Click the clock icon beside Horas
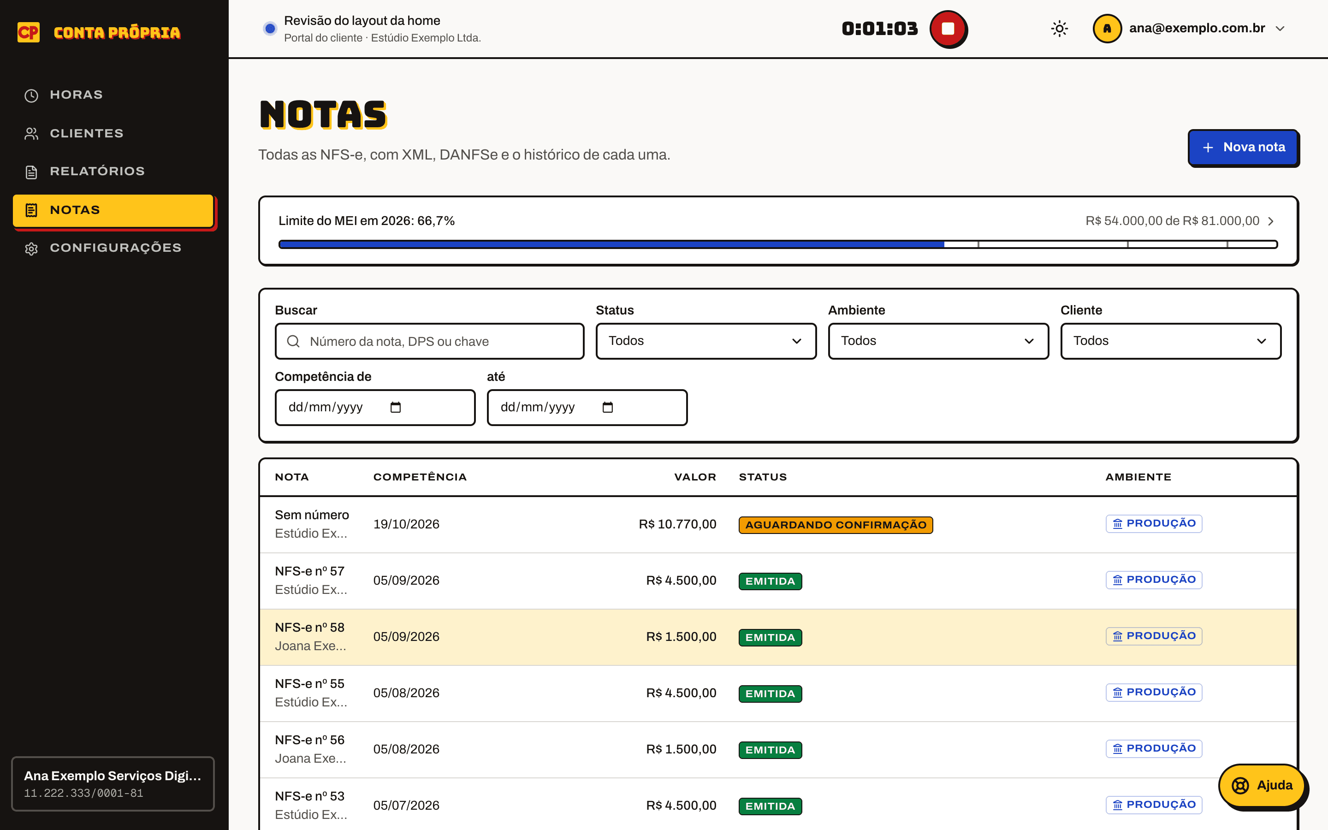The width and height of the screenshot is (1328, 830). [x=31, y=95]
